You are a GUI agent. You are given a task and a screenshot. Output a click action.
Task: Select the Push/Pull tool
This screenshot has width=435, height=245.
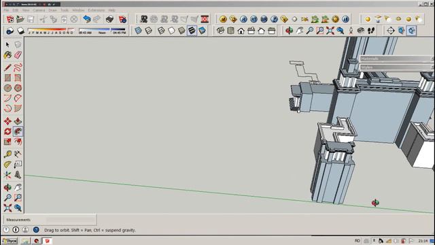click(18, 121)
